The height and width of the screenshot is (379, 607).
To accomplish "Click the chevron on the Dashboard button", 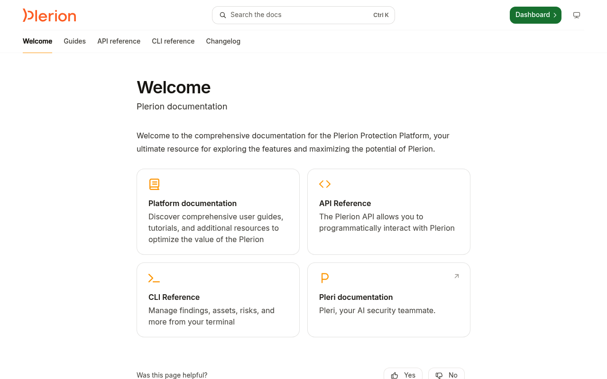I will (x=555, y=15).
